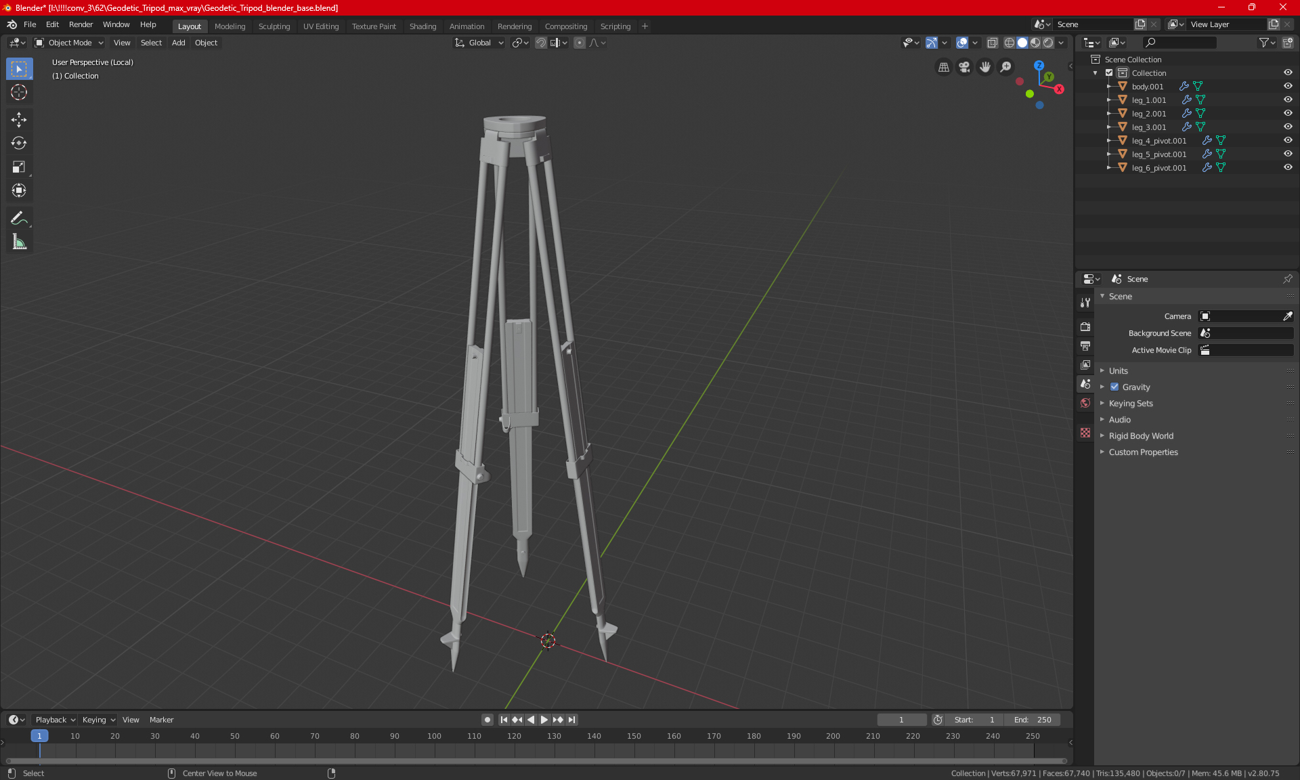Open the Tool properties tab
The width and height of the screenshot is (1300, 780).
coord(1085,303)
